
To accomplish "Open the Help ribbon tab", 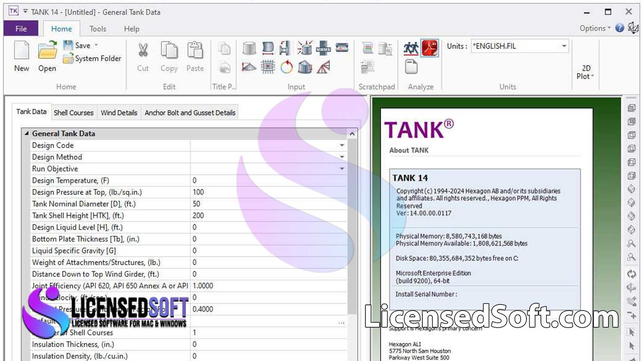I will point(131,28).
